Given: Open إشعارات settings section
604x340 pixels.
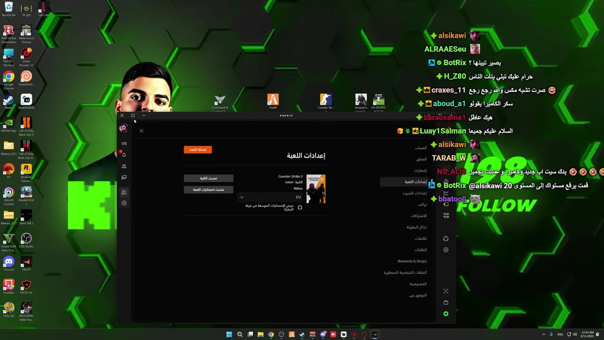Looking at the screenshot, I should [420, 170].
